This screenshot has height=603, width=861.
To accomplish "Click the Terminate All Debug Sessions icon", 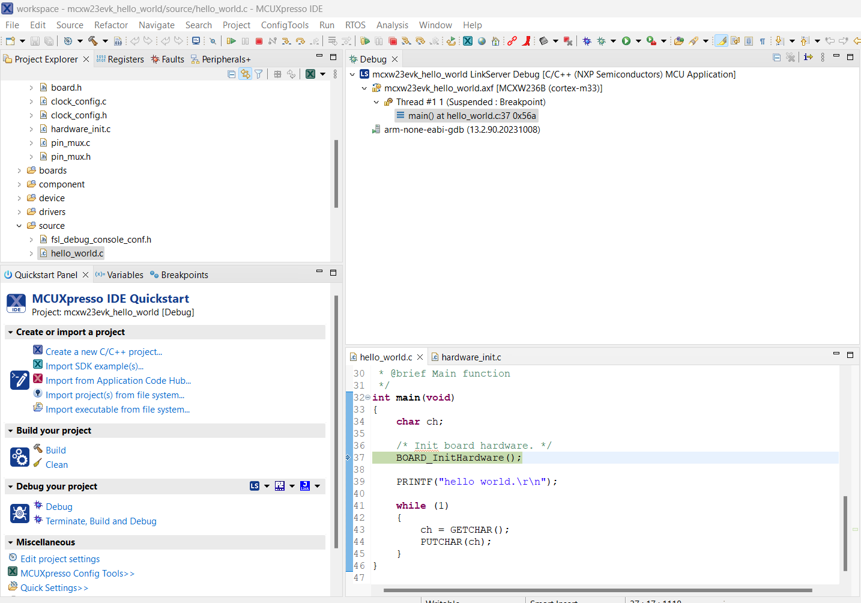I will (x=393, y=41).
